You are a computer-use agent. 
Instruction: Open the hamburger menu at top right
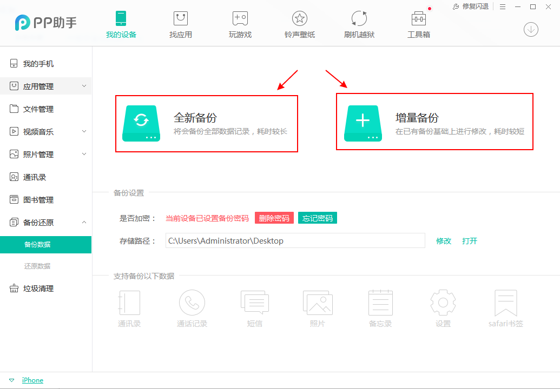click(503, 6)
